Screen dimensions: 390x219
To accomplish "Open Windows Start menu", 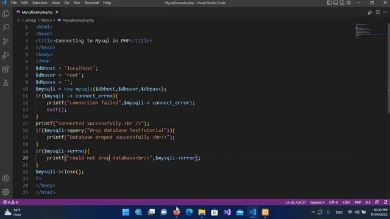I will [126, 212].
